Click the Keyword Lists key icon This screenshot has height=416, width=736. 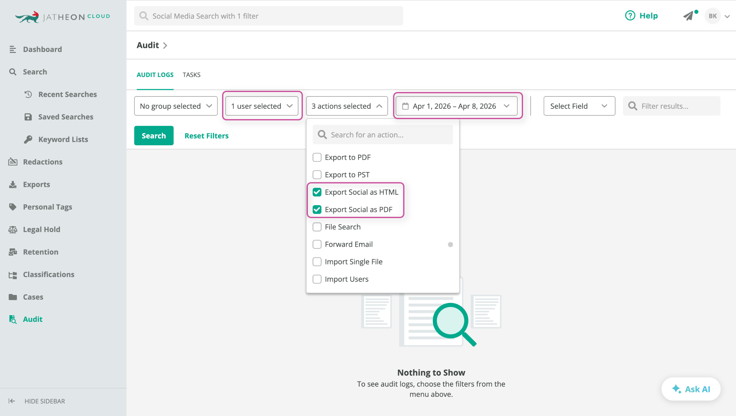28,139
